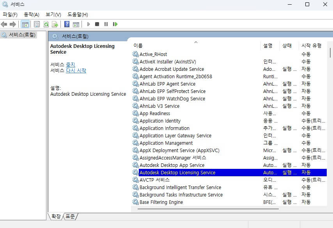333x228 pixels.
Task: Minimize the 서비스 window
Action: click(x=290, y=4)
